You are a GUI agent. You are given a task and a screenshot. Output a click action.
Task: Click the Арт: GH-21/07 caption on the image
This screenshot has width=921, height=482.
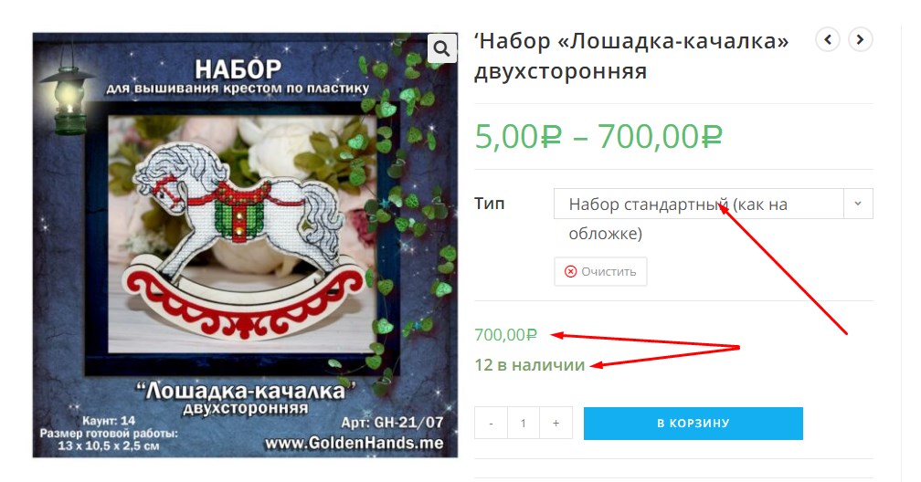pos(392,423)
